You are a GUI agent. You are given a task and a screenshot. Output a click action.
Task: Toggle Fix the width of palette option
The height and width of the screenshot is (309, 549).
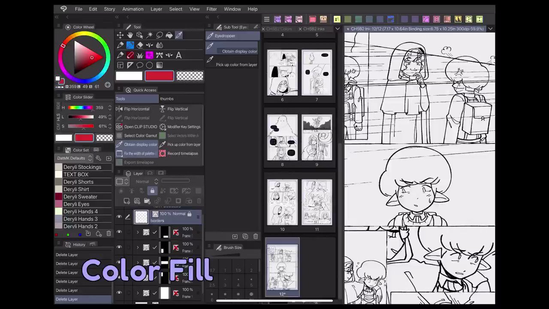click(x=136, y=154)
